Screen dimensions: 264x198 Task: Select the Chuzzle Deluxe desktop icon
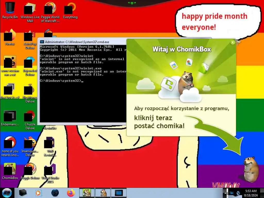coord(30,120)
